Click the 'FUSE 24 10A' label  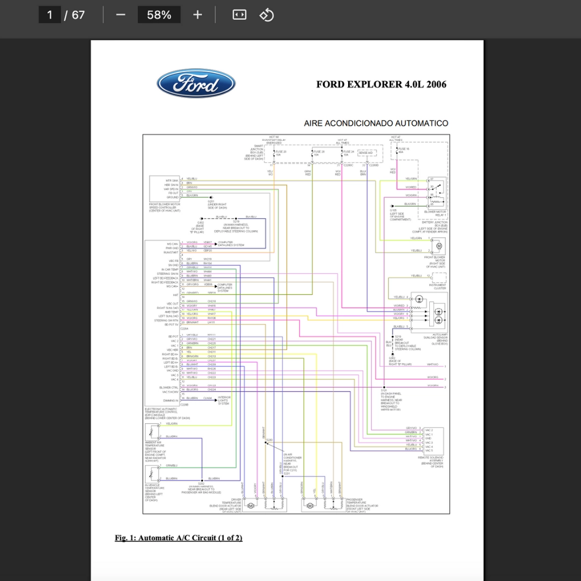[349, 153]
